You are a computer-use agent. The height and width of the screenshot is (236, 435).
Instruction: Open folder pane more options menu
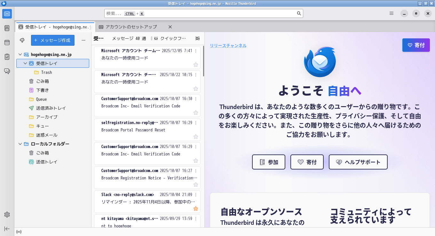click(83, 40)
